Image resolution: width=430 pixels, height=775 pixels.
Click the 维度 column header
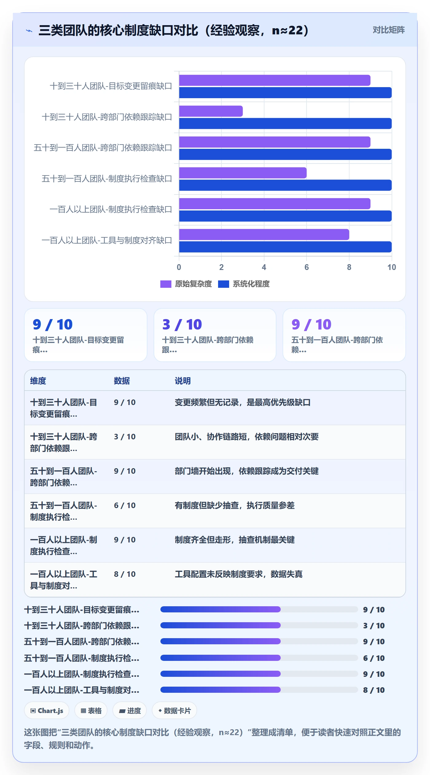pos(38,381)
